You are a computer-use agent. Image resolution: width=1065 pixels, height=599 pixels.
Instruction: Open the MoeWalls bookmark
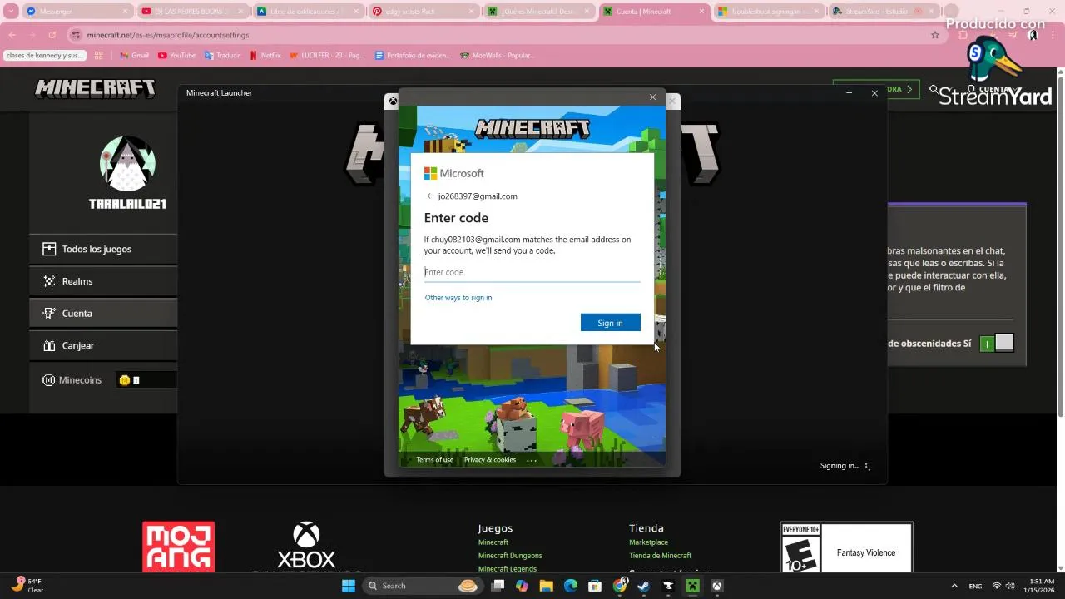[497, 56]
